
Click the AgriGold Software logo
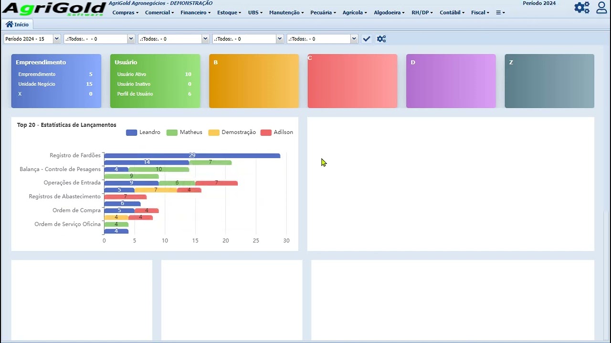(x=54, y=9)
